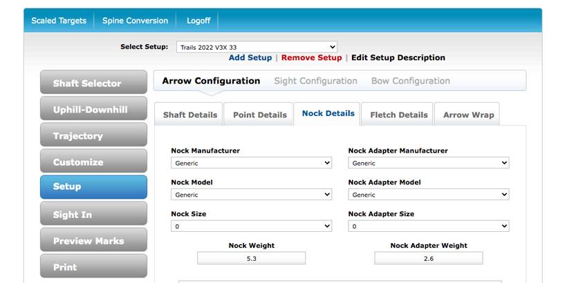Open the Select Setup dropdown
This screenshot has height=283, width=567.
point(257,47)
